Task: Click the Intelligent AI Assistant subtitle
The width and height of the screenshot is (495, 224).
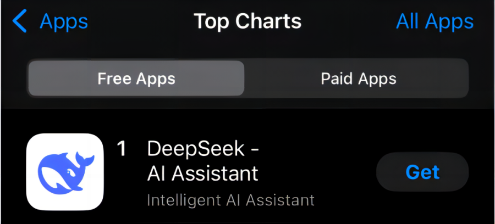Action: [230, 200]
